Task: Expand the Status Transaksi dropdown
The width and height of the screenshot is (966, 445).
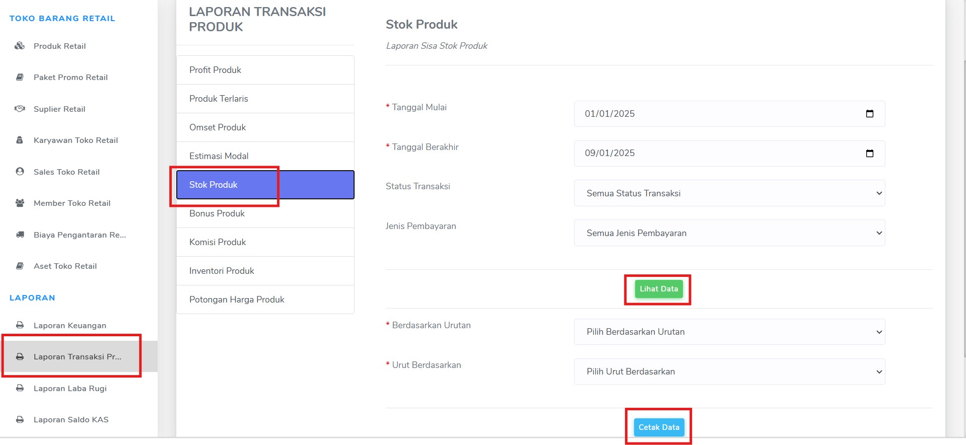Action: click(x=729, y=193)
